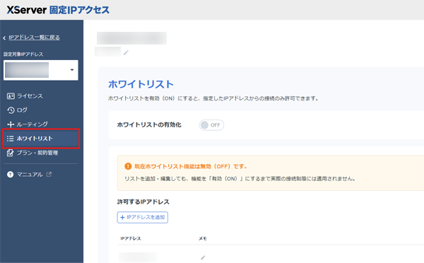Image resolution: width=424 pixels, height=263 pixels.
Task: Click the IPアドレスを追加 button
Action: 143,217
